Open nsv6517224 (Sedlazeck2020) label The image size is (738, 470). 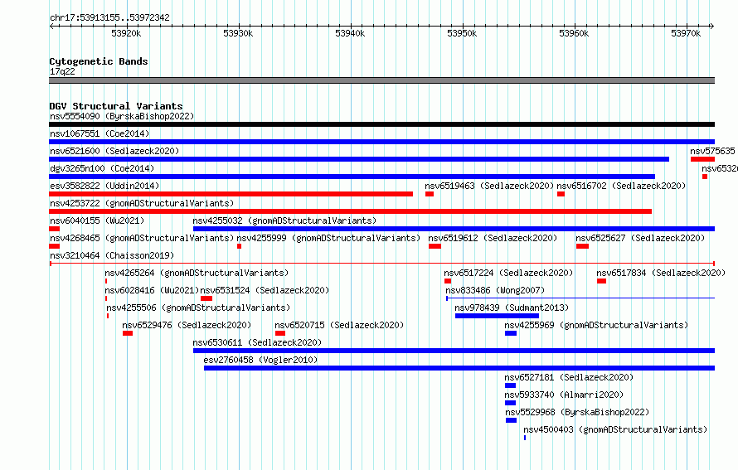[508, 273]
